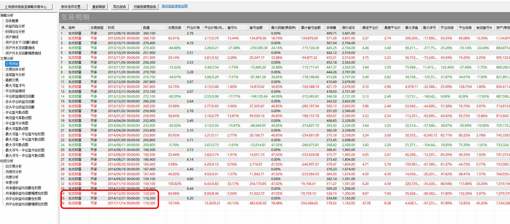Select 月度分析 under 时段分析

click(x=12, y=177)
